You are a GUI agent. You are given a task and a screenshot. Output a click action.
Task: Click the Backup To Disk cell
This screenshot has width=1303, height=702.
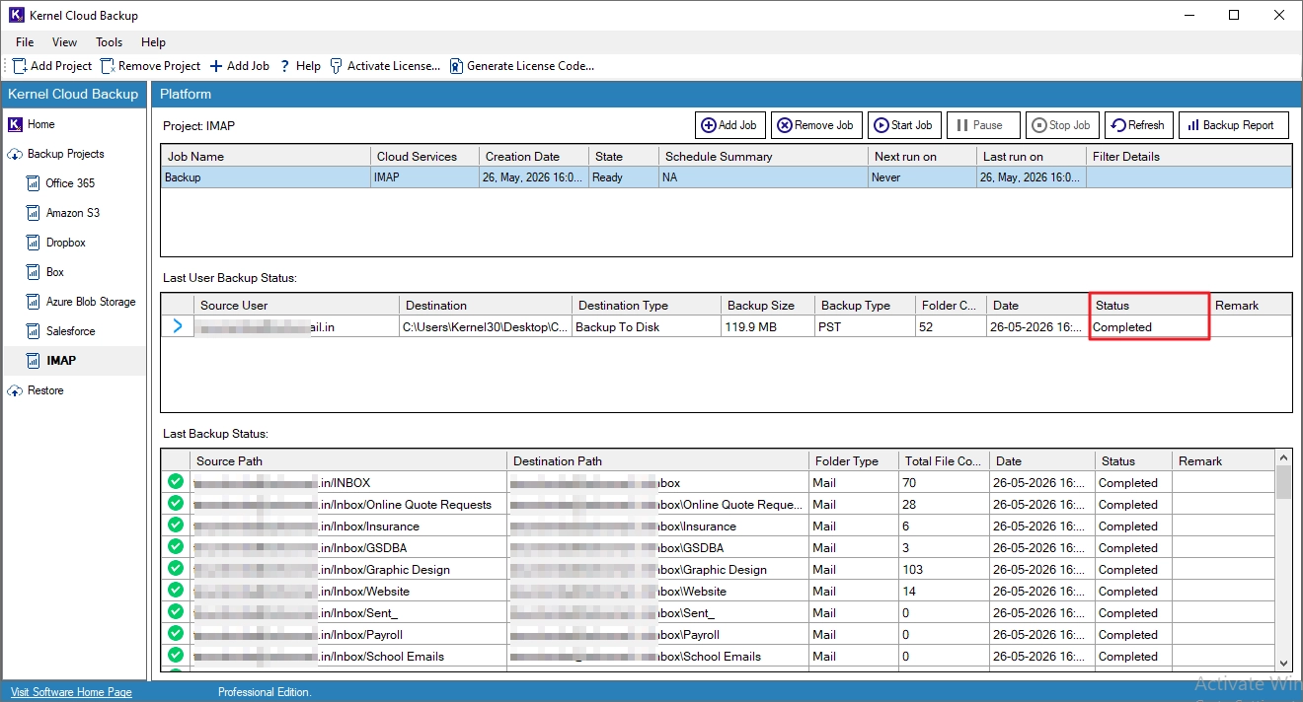click(646, 326)
